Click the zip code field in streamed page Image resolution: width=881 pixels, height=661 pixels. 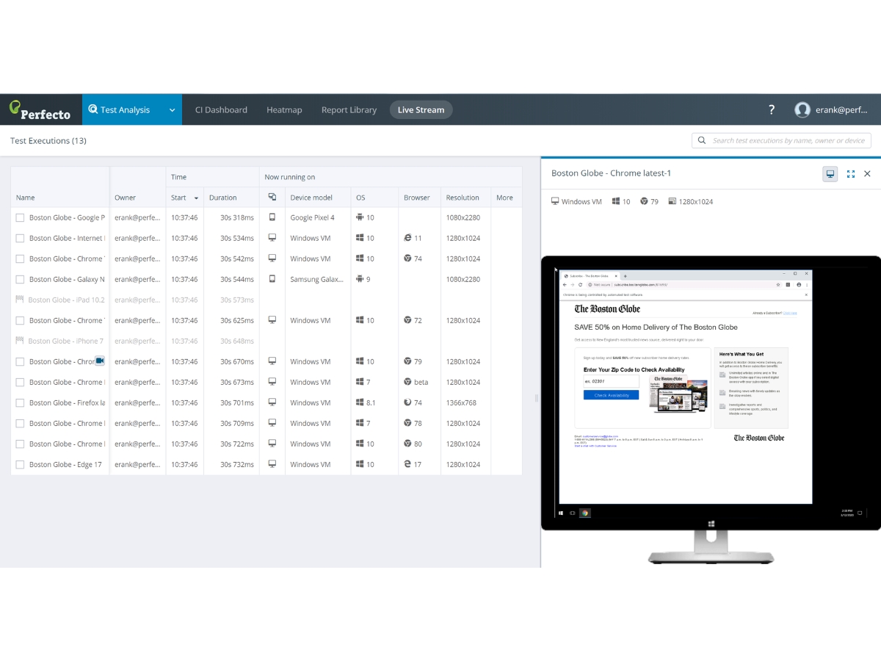(x=611, y=382)
